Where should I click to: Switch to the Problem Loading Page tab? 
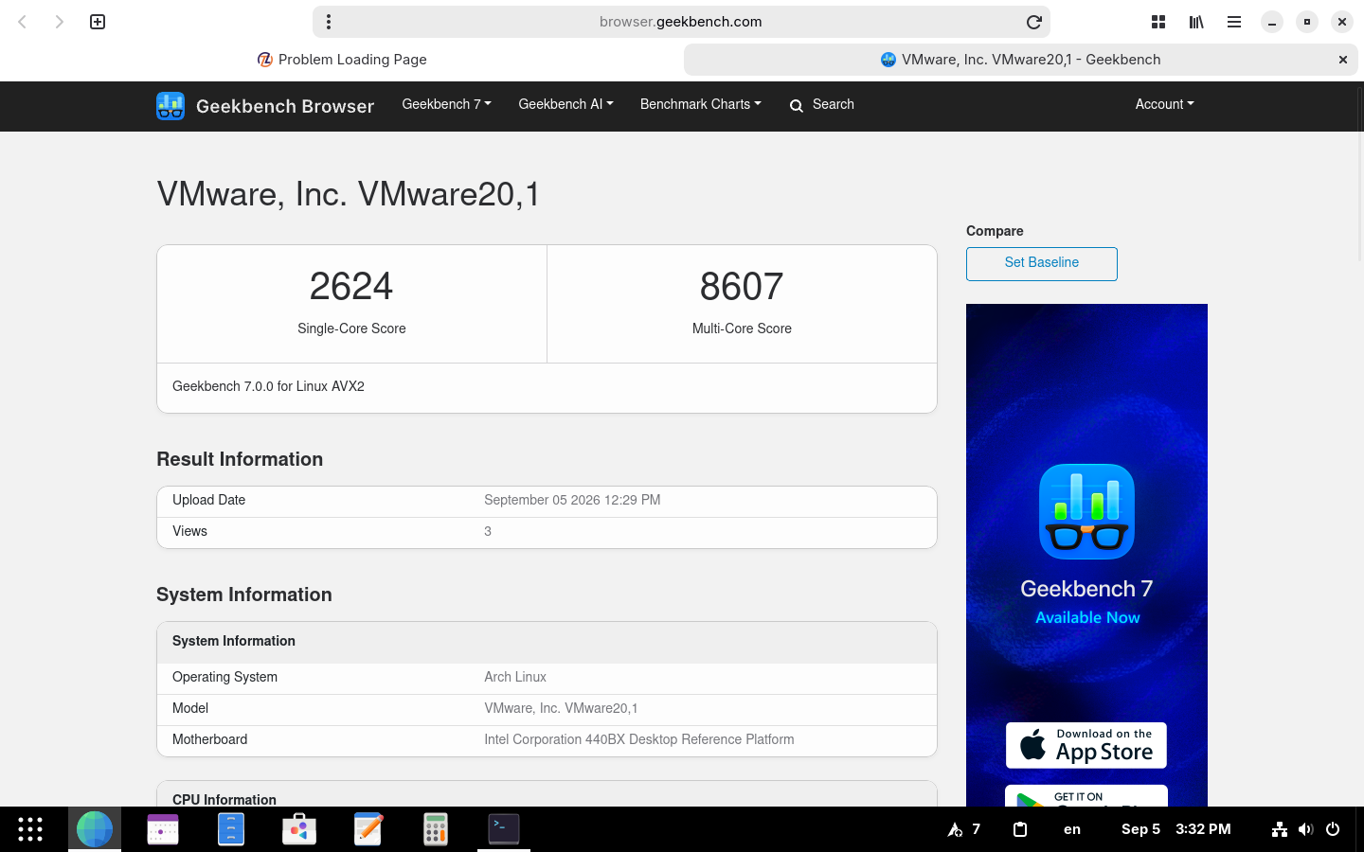pos(342,60)
